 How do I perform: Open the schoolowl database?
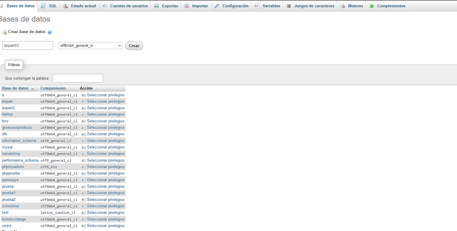tap(10, 206)
